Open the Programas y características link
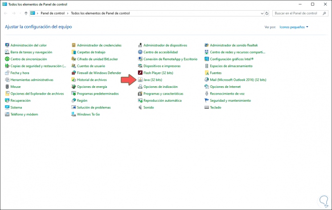Image resolution: width=332 pixels, height=210 pixels. coord(163,94)
